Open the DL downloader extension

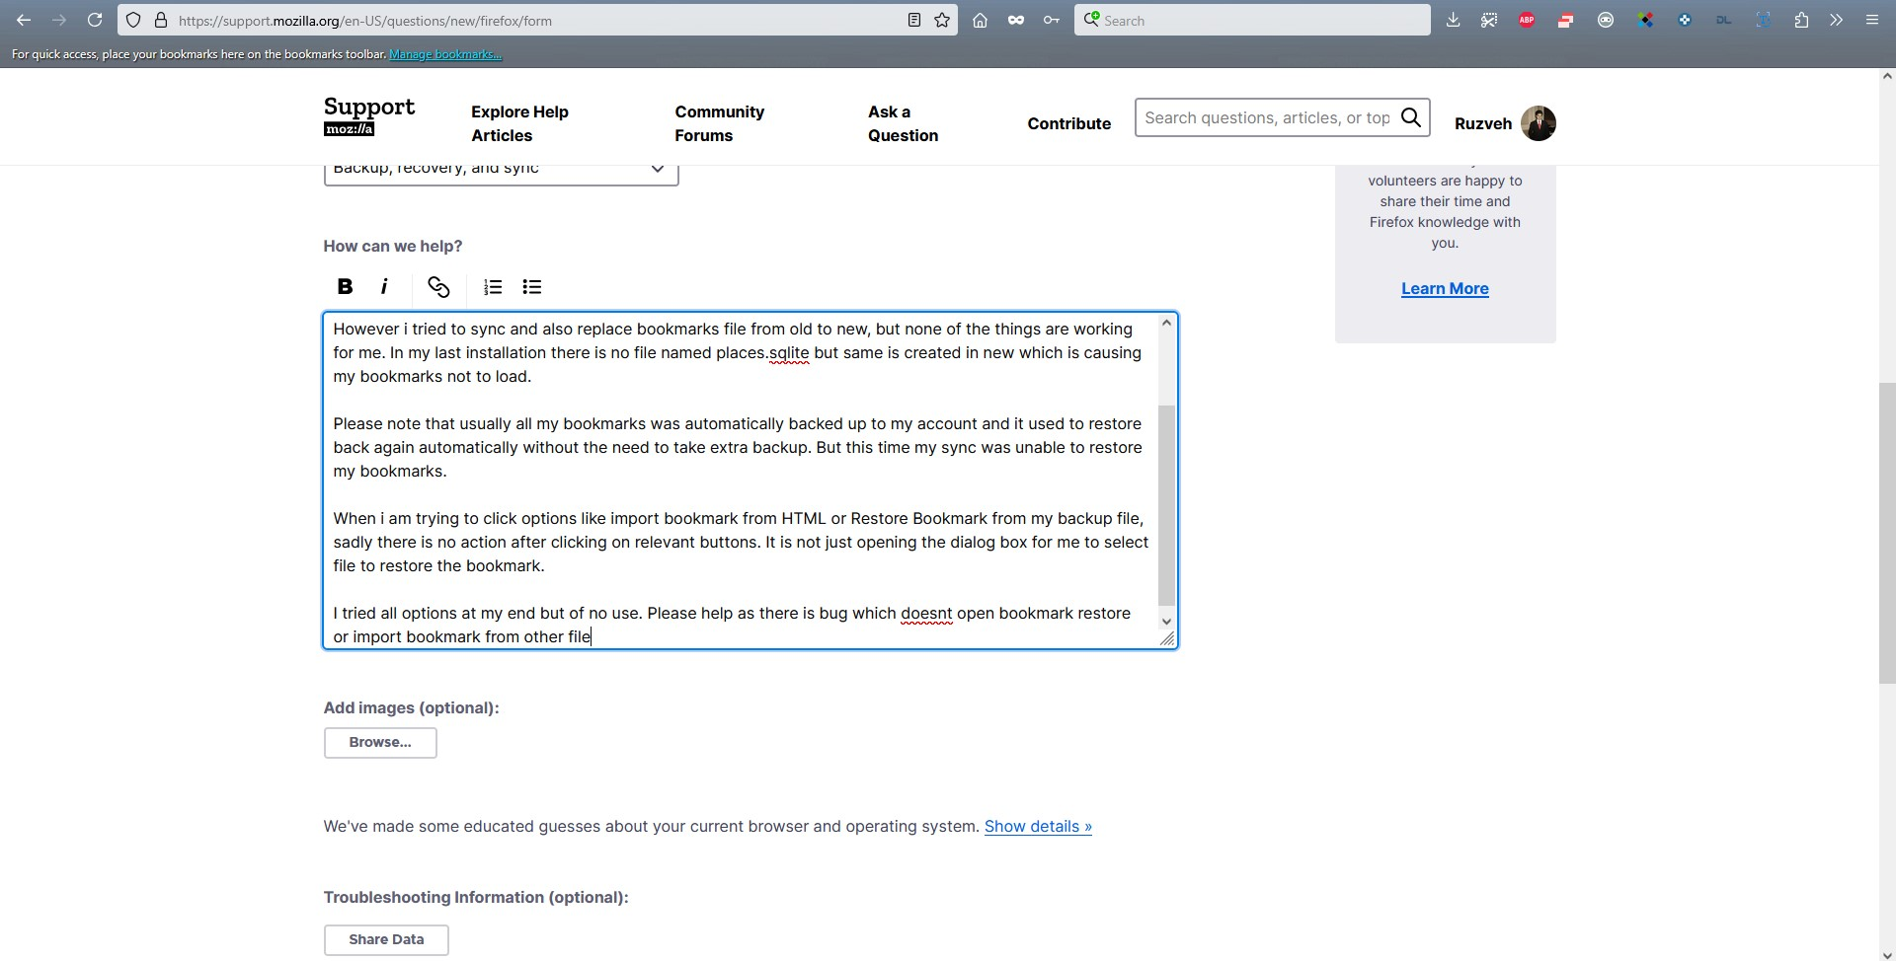click(x=1724, y=20)
